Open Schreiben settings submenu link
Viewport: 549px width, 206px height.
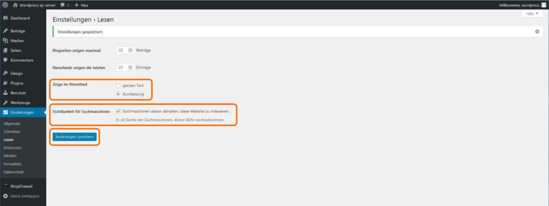click(x=12, y=132)
